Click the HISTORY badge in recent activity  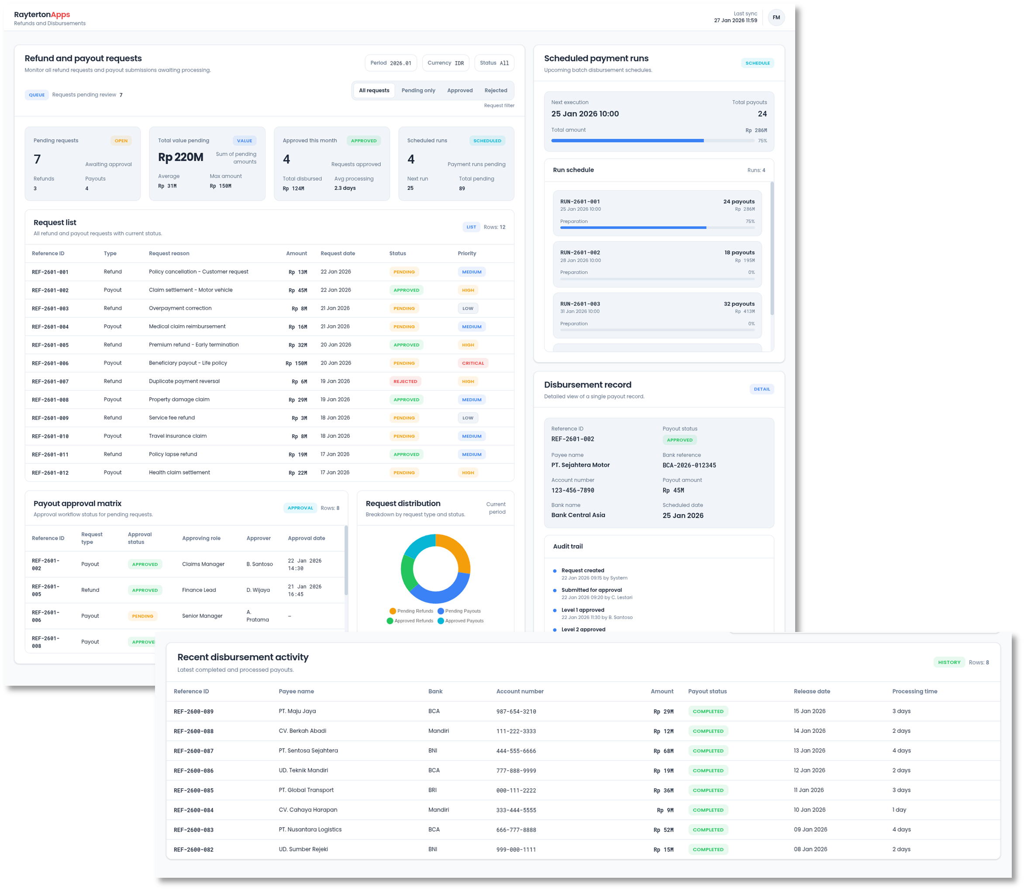[949, 663]
